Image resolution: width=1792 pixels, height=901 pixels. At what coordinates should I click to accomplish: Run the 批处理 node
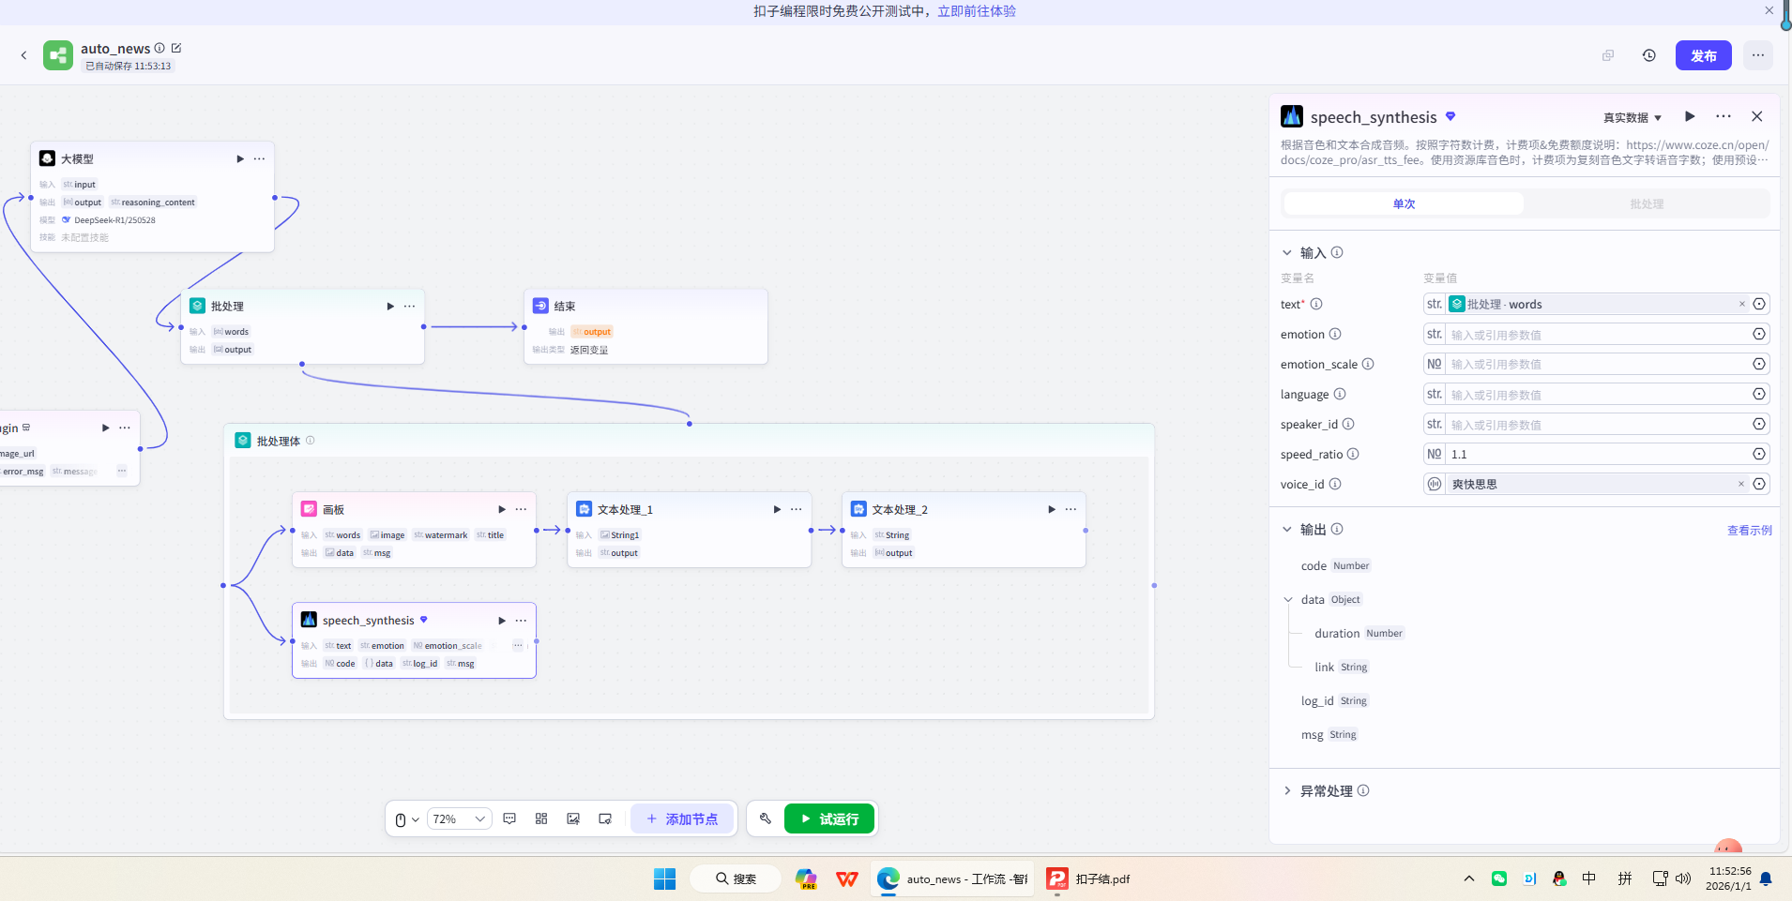coord(390,306)
